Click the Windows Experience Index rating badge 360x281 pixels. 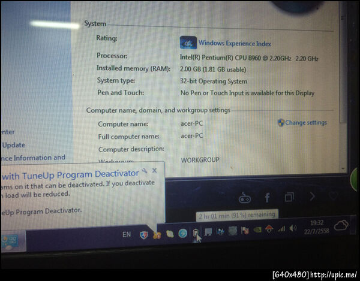[188, 43]
